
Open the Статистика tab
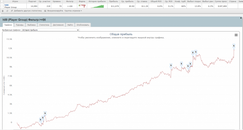(44, 25)
